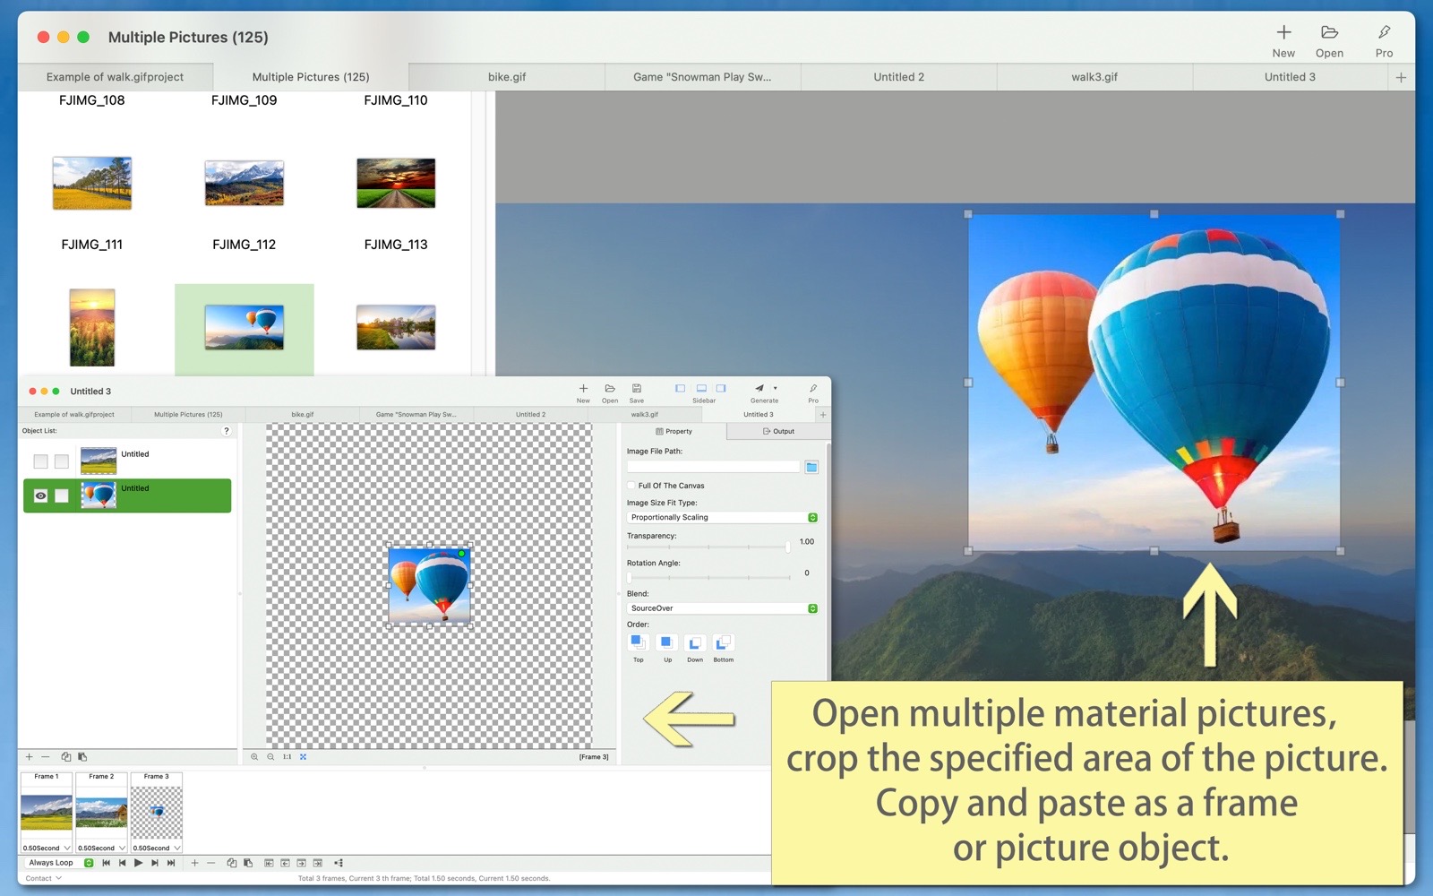
Task: Switch to the Output tab
Action: 778,432
